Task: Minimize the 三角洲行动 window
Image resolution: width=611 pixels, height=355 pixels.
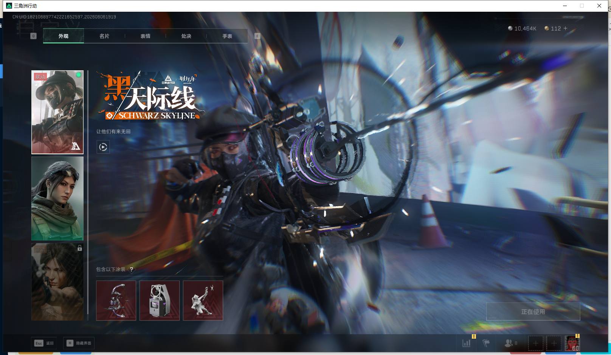Action: 565,6
